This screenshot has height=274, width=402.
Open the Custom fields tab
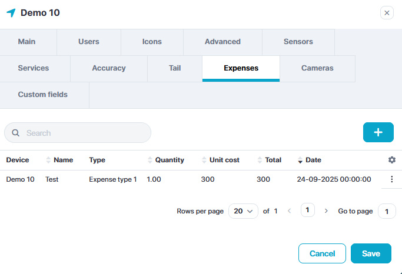[43, 95]
